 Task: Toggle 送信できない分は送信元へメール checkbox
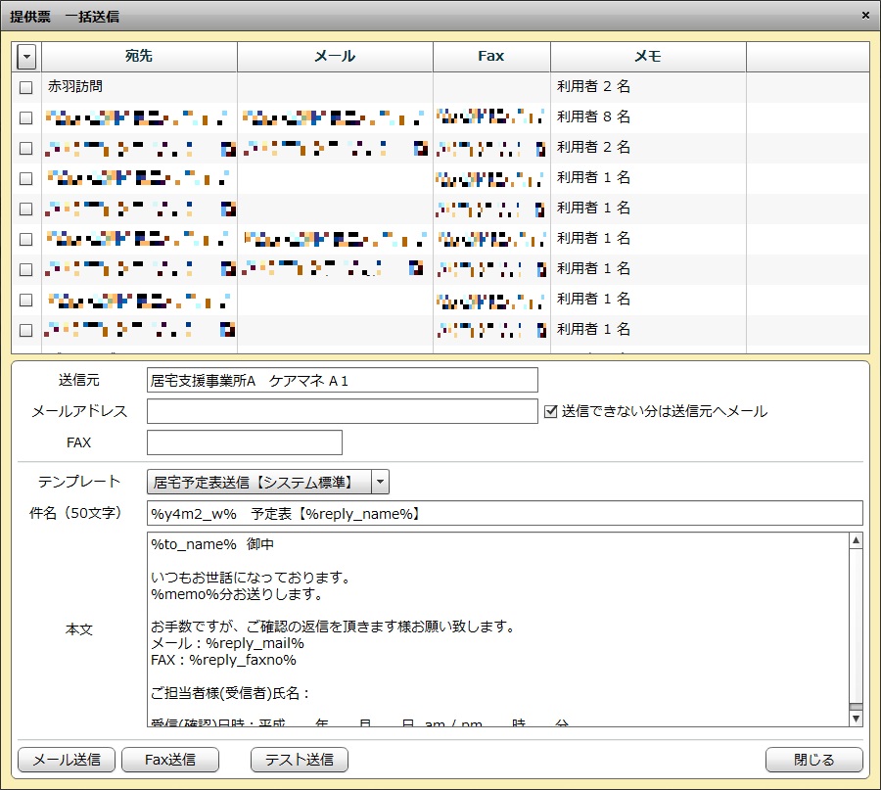point(551,411)
